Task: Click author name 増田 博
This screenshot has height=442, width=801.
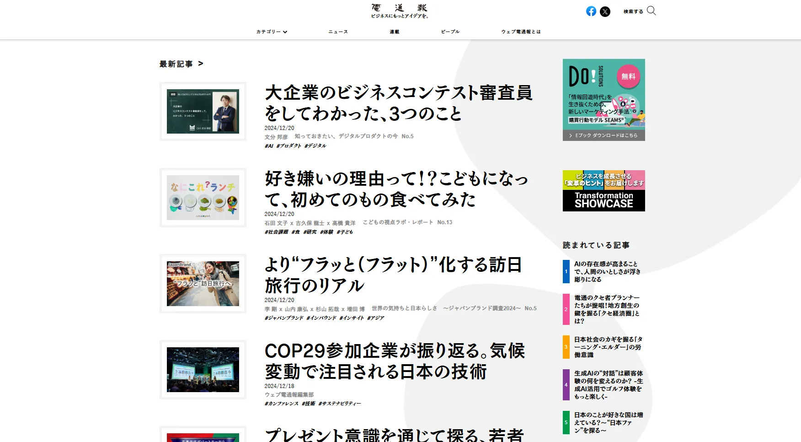Action: (x=356, y=309)
